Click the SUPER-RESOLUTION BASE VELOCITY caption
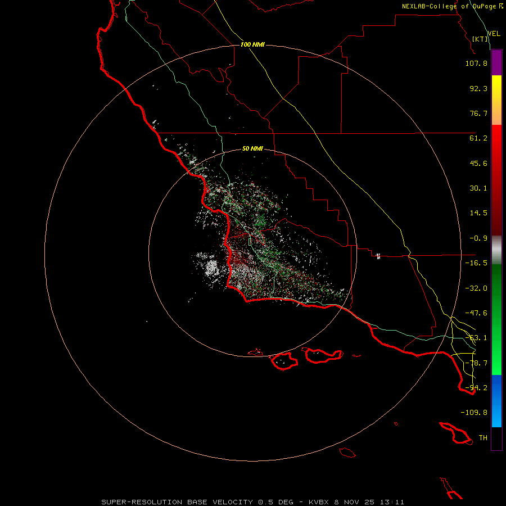506x506 pixels. (x=178, y=502)
